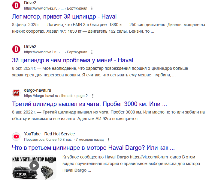Open three-dot menu for first Drive2 result

(x=92, y=8)
